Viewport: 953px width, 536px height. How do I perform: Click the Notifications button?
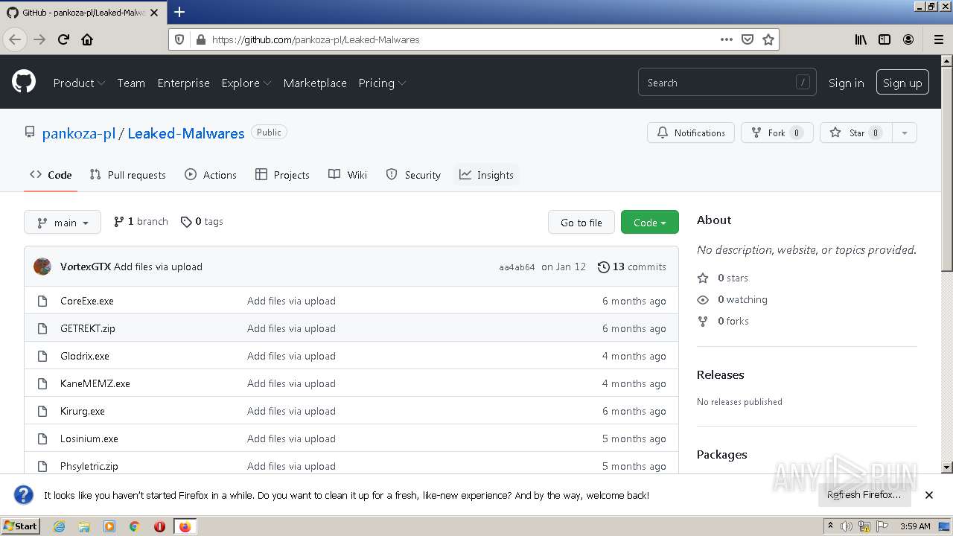[x=691, y=133]
